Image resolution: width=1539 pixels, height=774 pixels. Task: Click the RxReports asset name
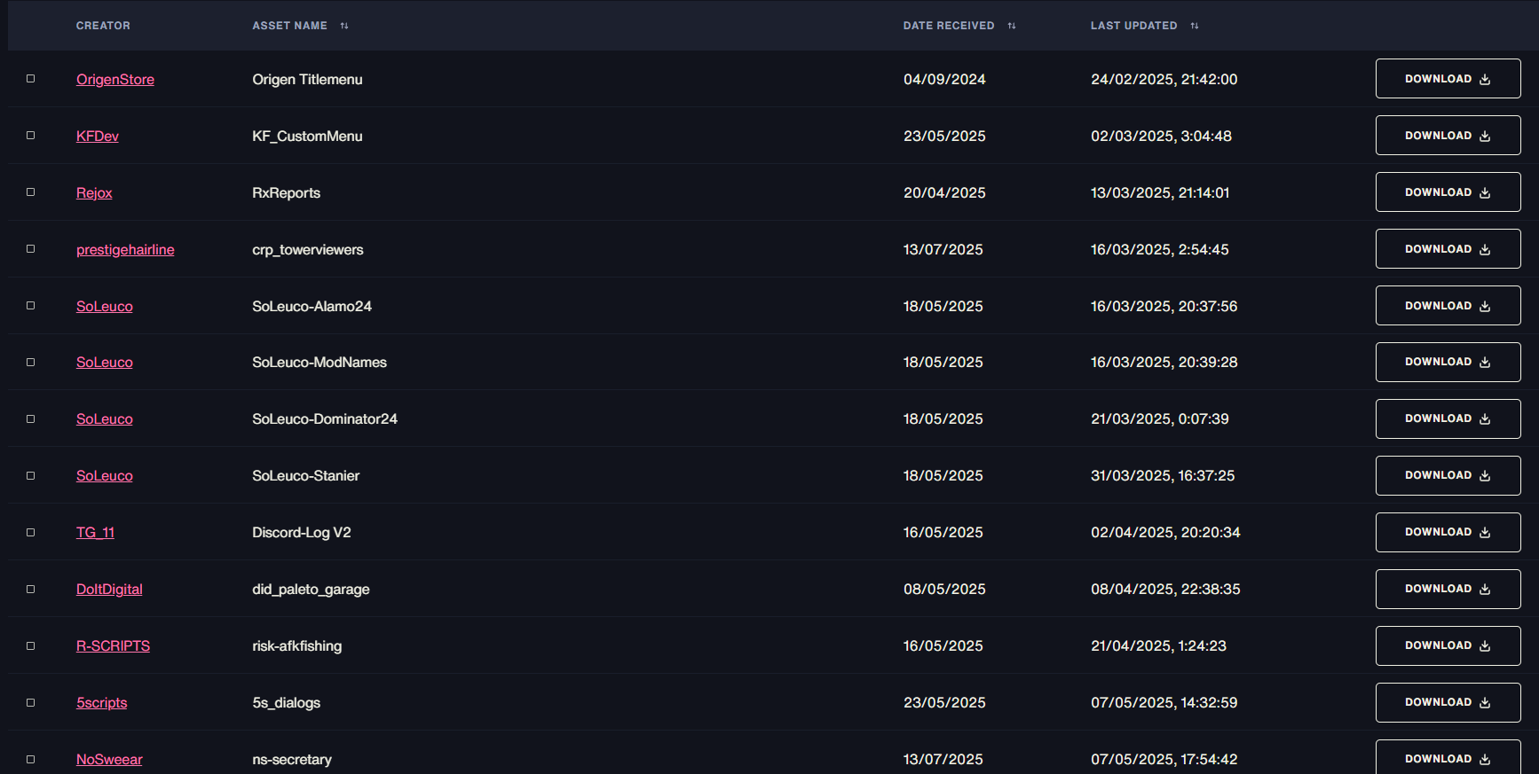click(286, 193)
